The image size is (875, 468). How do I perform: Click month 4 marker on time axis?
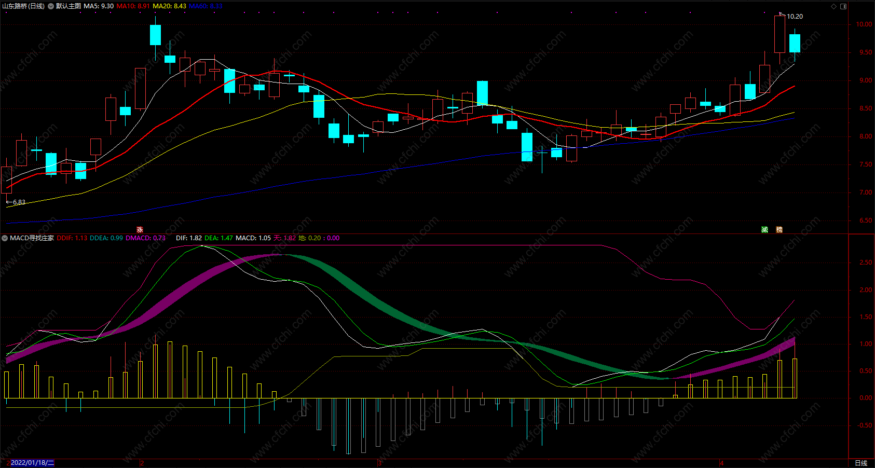(x=721, y=463)
